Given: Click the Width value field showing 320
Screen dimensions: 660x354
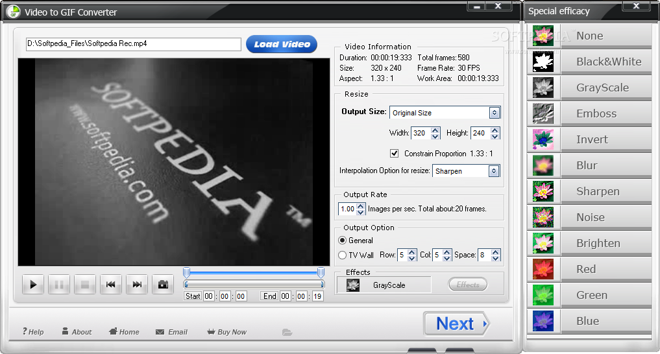Looking at the screenshot, I should tap(421, 133).
